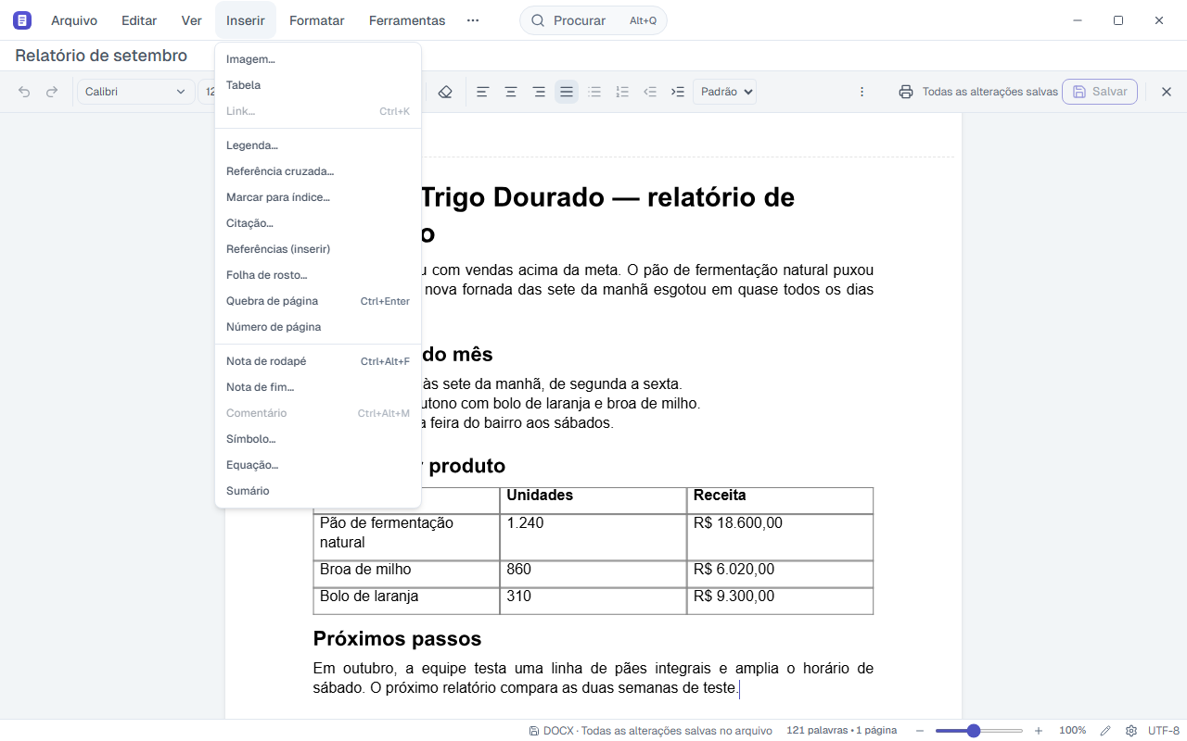1187x741 pixels.
Task: Click the zoom slider handle
Action: click(974, 731)
